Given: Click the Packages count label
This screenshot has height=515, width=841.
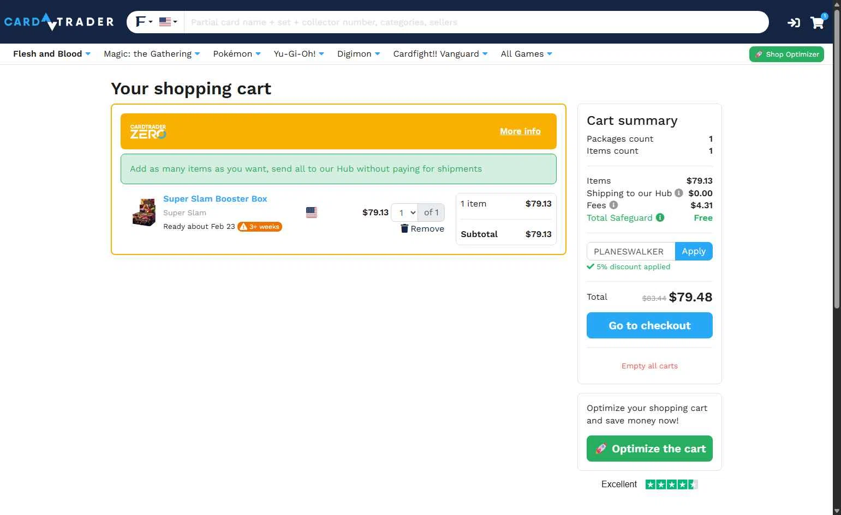Looking at the screenshot, I should click(620, 139).
